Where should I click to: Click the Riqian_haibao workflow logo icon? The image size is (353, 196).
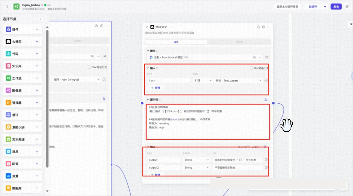tap(16, 7)
